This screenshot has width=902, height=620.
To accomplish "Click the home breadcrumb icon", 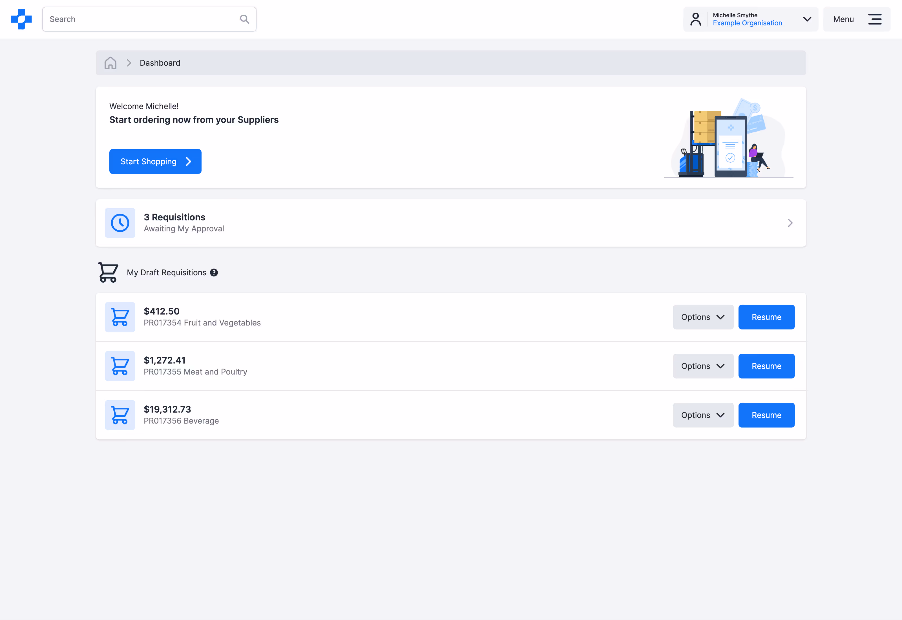I will pos(110,63).
